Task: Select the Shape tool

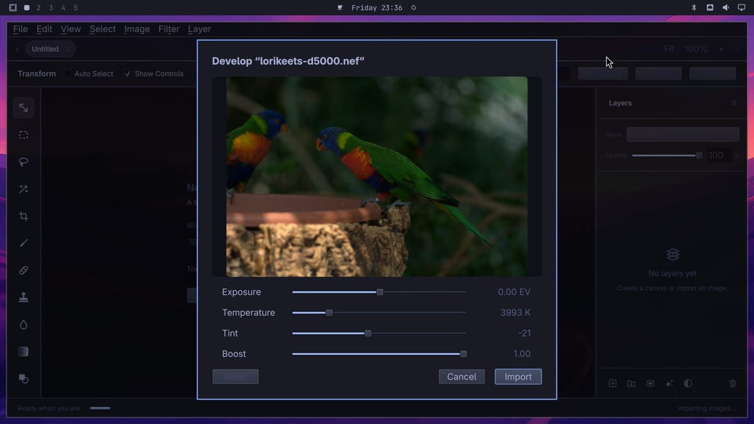Action: click(23, 379)
